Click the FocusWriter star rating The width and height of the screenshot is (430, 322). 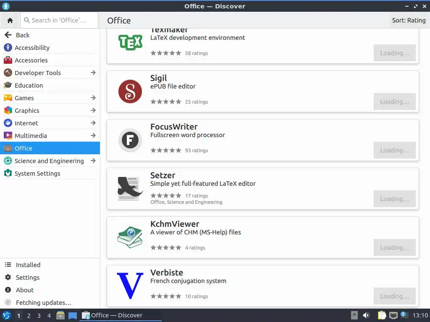(165, 151)
